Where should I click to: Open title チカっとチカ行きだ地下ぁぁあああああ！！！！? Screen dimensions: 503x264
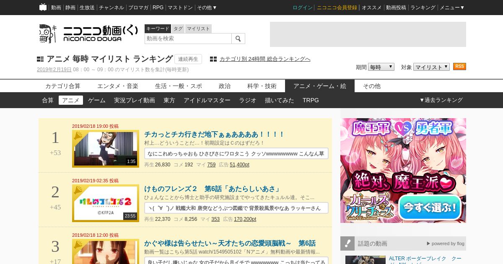[x=214, y=135]
